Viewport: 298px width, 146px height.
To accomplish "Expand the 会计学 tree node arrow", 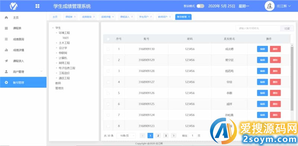I will 56,48.
